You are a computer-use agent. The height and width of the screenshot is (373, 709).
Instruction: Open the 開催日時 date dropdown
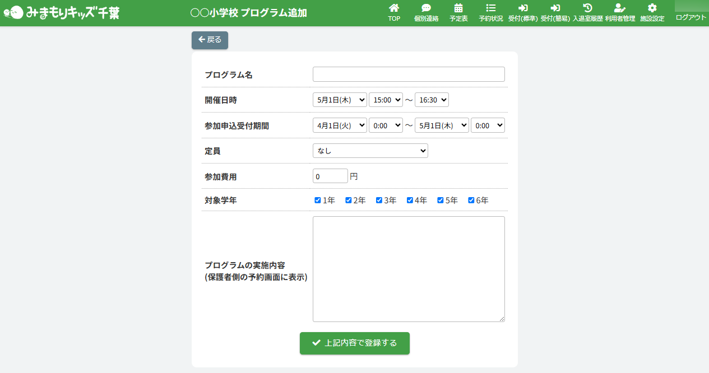click(340, 100)
